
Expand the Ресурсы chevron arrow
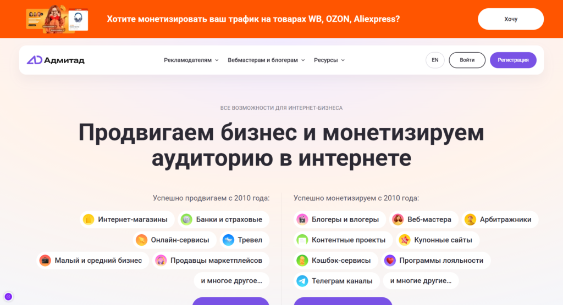coord(343,60)
